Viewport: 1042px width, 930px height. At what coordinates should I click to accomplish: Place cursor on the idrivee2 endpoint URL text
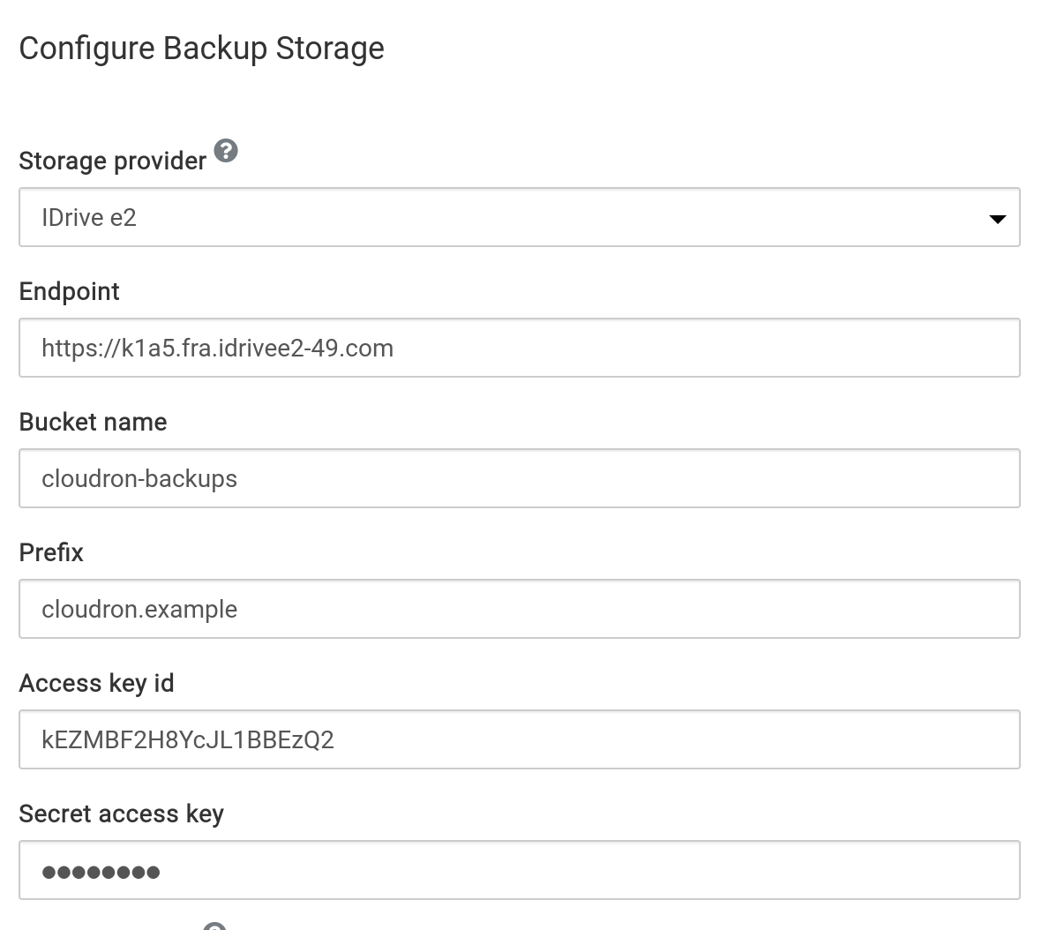tap(217, 348)
